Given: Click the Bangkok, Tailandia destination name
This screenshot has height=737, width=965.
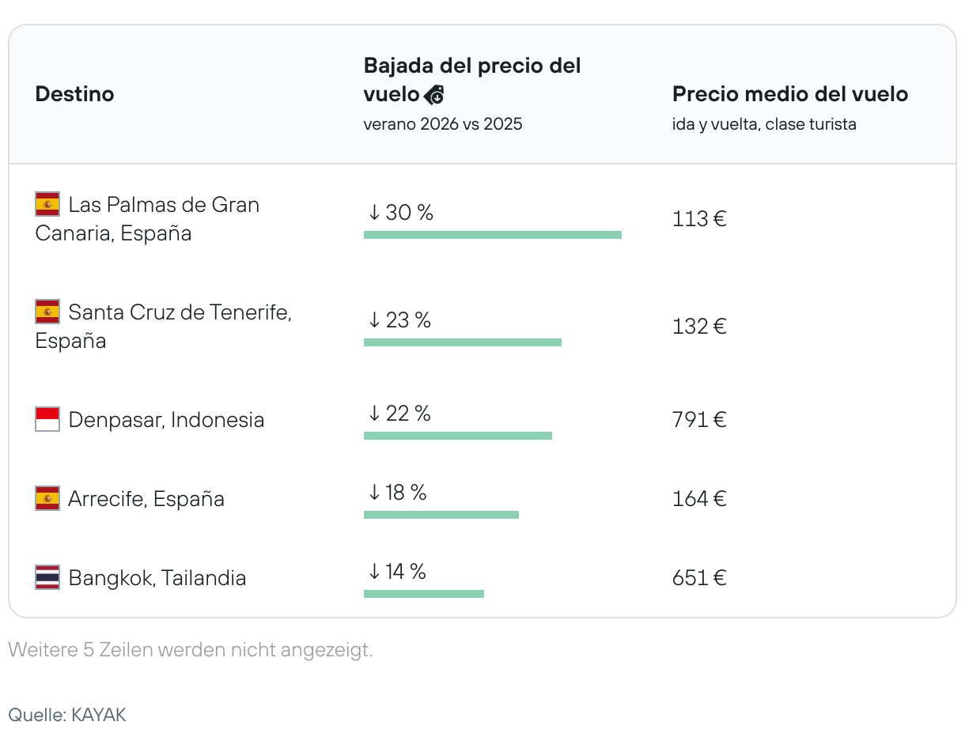Looking at the screenshot, I should pyautogui.click(x=157, y=577).
